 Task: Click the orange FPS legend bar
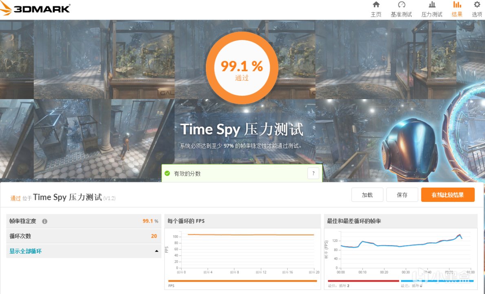(242, 281)
